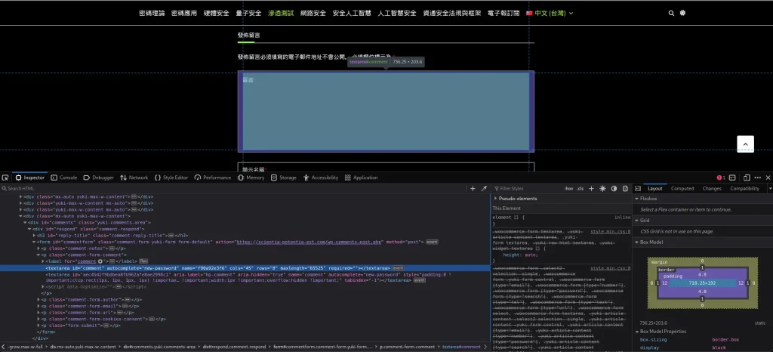Click the site search magnifier icon
This screenshot has width=773, height=352.
671,13
